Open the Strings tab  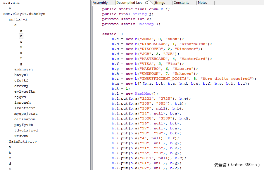159,3
